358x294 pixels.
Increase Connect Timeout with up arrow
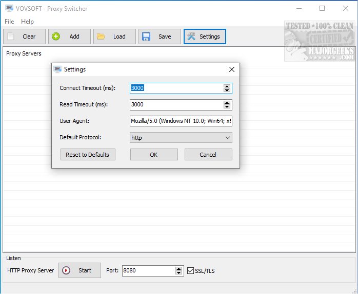227,86
